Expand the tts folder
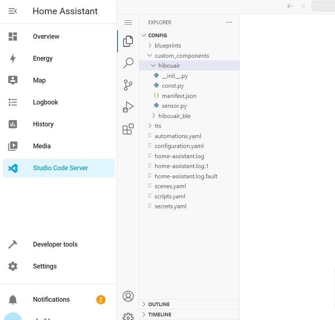The height and width of the screenshot is (320, 335). (189, 126)
